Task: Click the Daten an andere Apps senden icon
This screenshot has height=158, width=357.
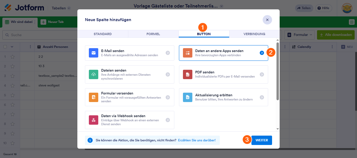Action: (x=187, y=53)
